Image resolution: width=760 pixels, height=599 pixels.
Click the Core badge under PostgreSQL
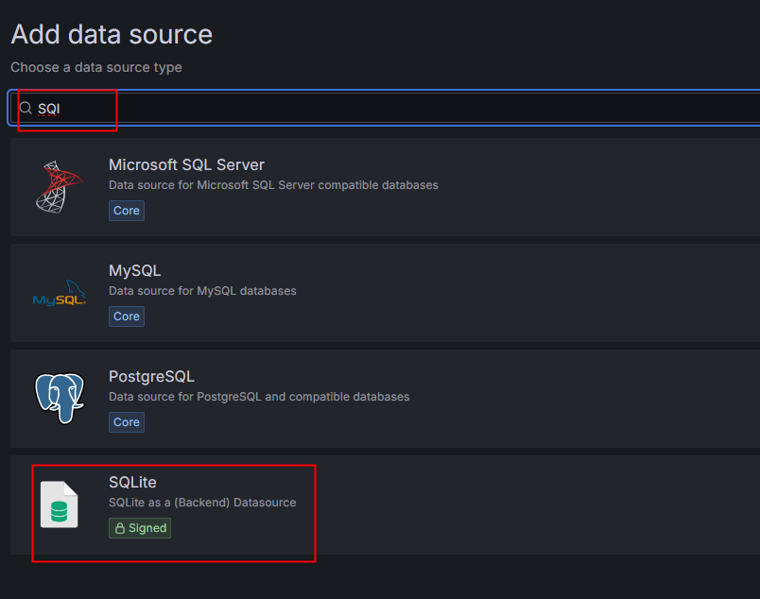(127, 422)
